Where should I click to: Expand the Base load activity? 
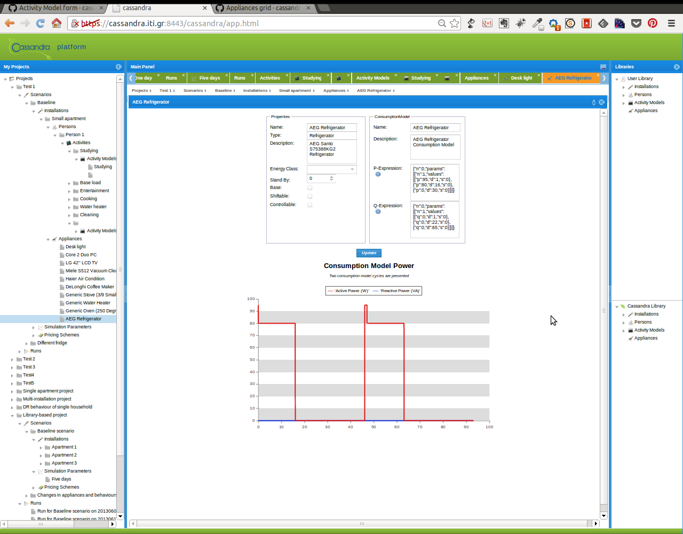tap(69, 183)
